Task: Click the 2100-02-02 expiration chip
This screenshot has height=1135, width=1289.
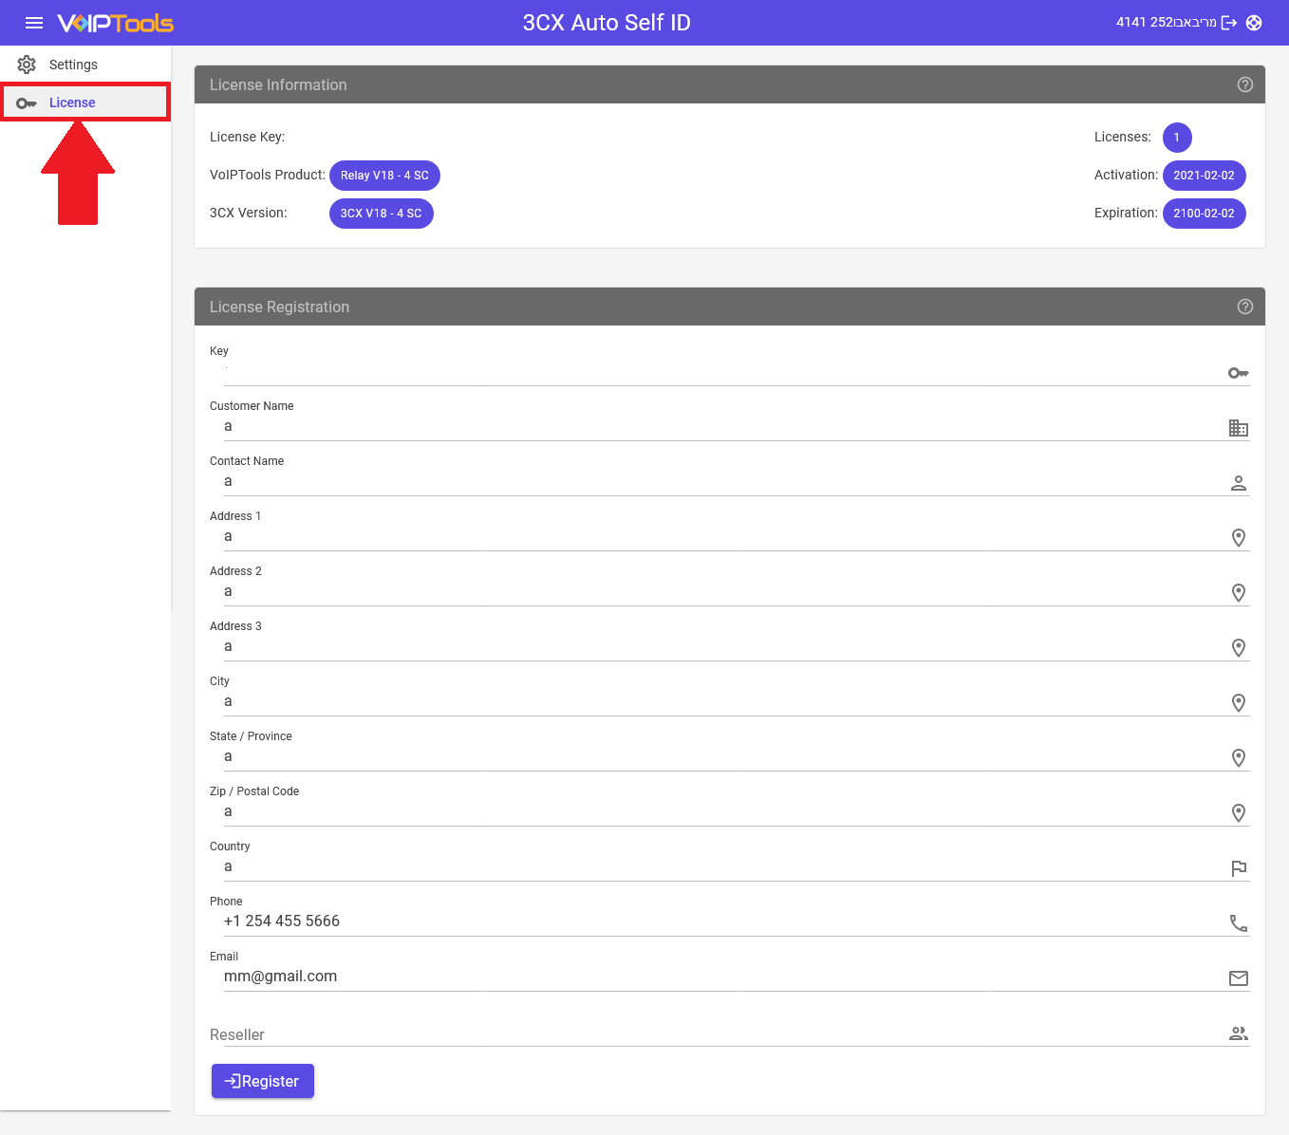Action: click(1204, 214)
